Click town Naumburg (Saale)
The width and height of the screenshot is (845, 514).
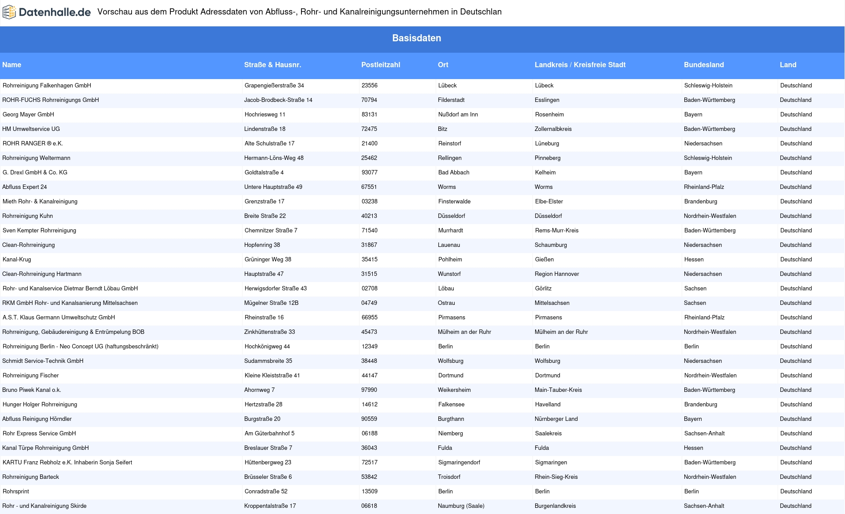point(461,506)
